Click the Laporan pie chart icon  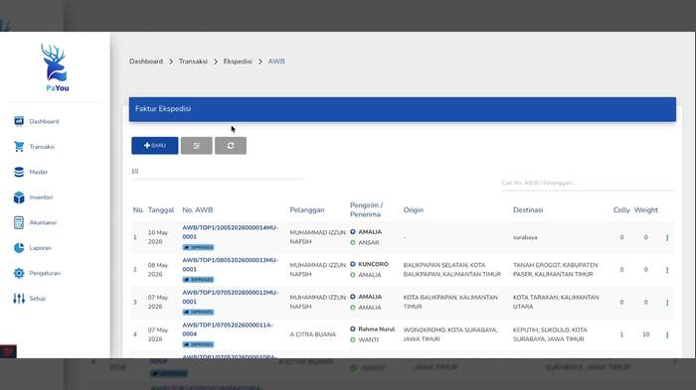click(19, 248)
